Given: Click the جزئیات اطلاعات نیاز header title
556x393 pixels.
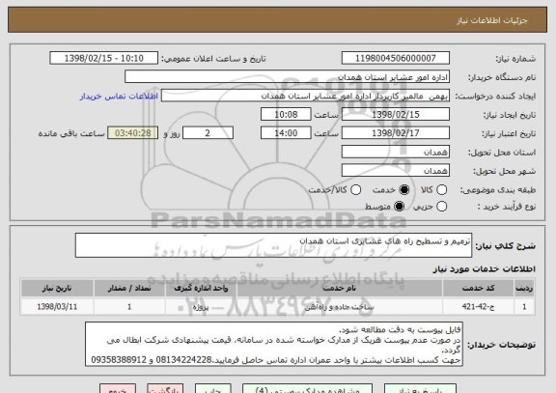Looking at the screenshot, I should (x=492, y=20).
